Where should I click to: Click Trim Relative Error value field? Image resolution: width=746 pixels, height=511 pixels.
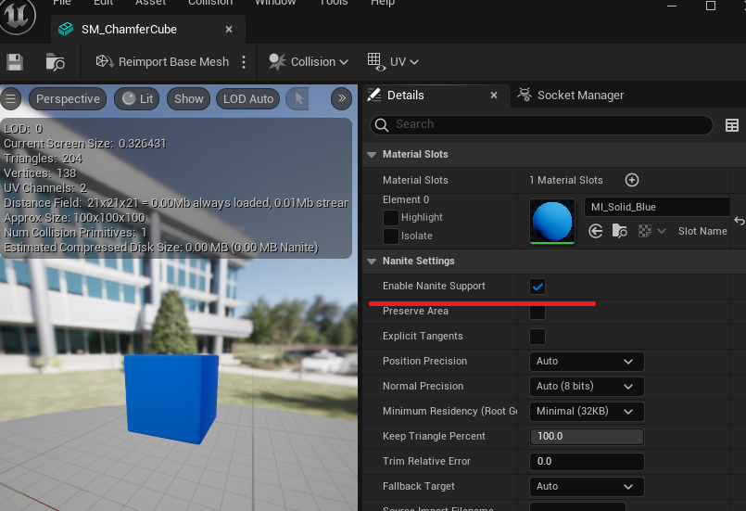[587, 462]
